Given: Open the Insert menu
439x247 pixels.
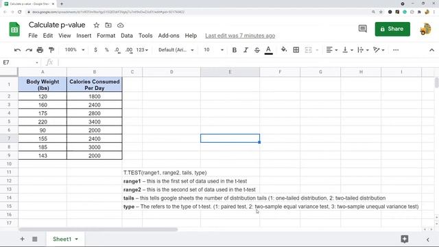Looking at the screenshot, I should point(84,36).
